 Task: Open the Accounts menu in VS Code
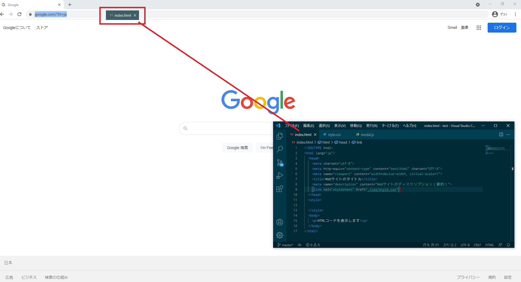(x=280, y=222)
